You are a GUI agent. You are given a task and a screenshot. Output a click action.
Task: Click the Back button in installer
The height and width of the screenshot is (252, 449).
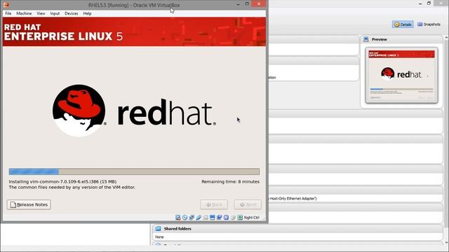coord(214,204)
